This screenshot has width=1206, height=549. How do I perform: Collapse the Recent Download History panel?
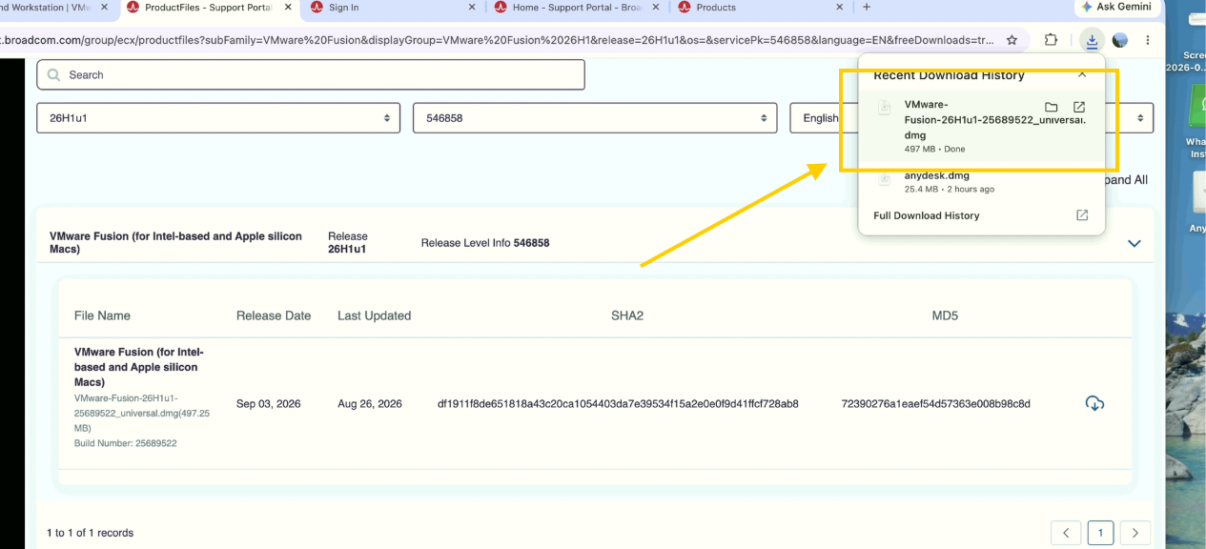point(1082,74)
